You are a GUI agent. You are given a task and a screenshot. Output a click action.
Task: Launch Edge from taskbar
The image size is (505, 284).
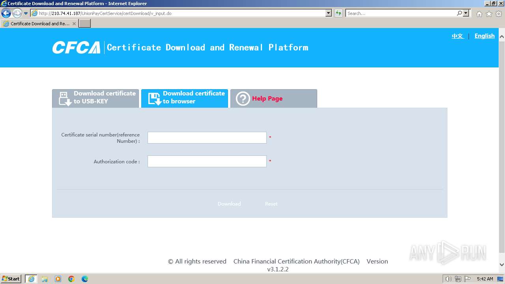tap(85, 279)
